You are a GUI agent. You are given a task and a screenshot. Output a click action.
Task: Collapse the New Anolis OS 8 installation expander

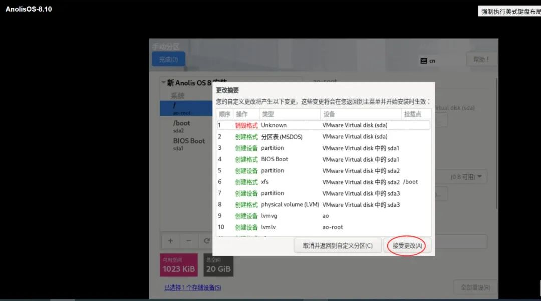point(163,82)
